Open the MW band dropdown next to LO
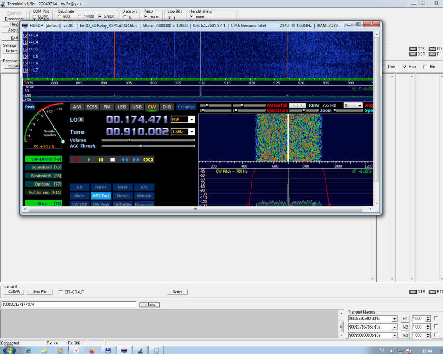Viewport: 443px width, 354px height. [192, 119]
